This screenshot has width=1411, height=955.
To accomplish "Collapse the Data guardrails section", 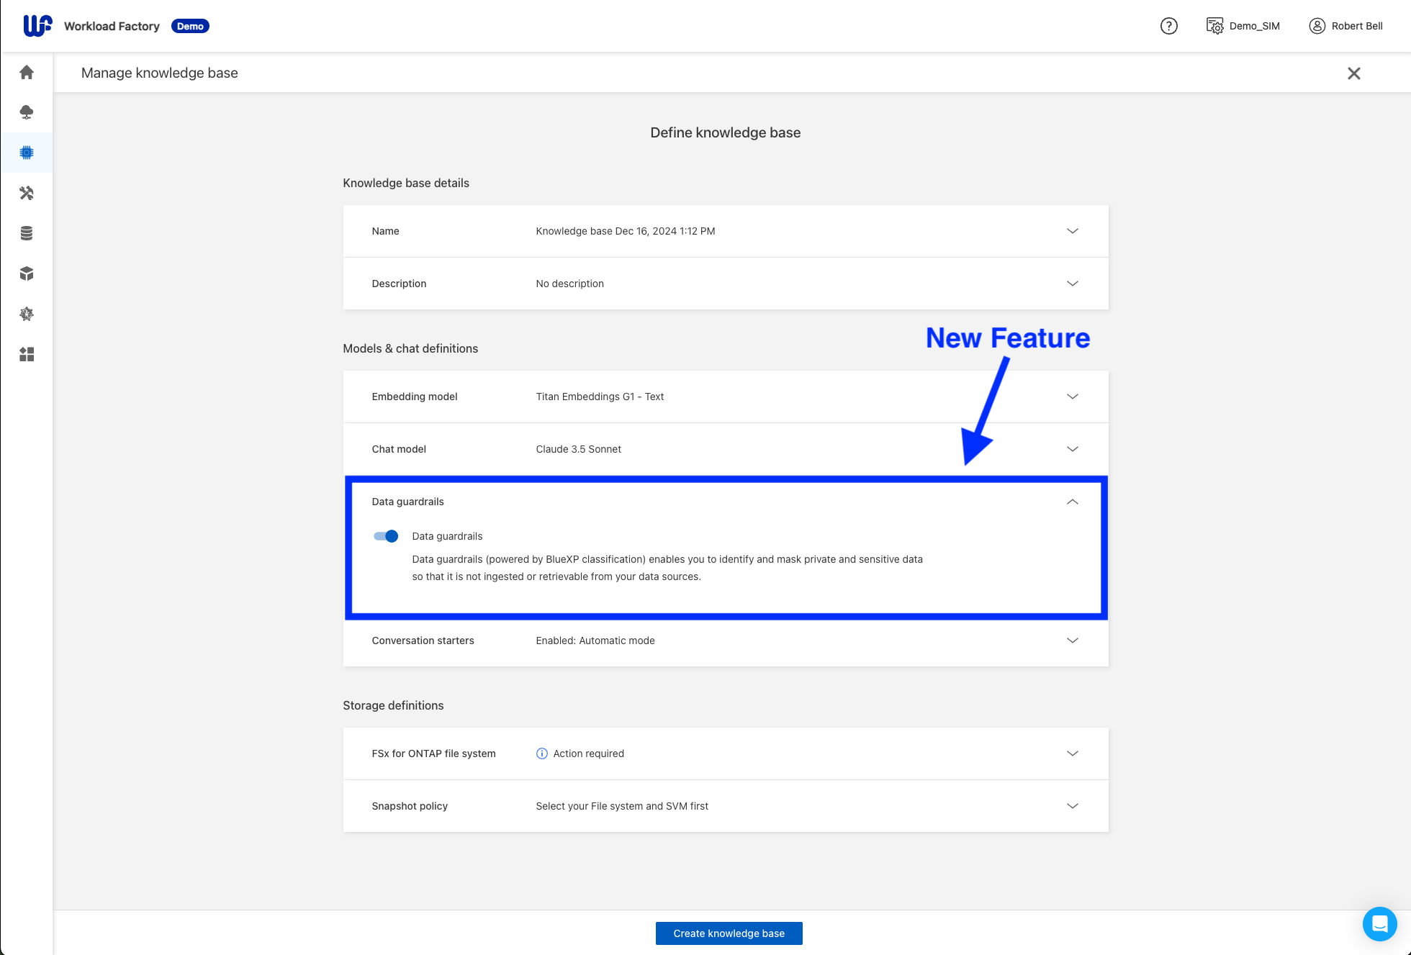I will point(1072,502).
